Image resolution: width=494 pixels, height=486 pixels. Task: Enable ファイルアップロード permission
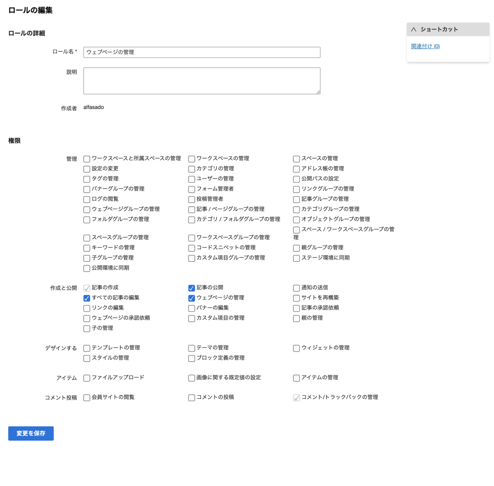click(87, 378)
